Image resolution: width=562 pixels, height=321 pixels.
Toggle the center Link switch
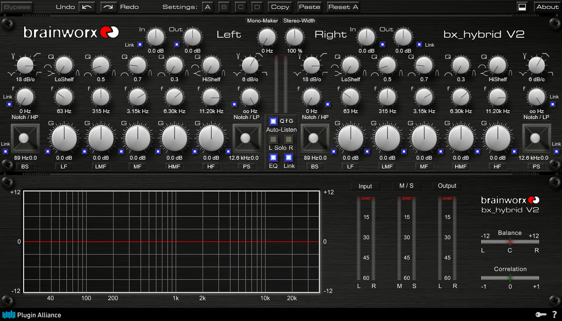tap(289, 157)
